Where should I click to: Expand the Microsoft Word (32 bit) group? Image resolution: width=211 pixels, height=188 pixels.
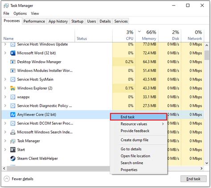(x=5, y=53)
